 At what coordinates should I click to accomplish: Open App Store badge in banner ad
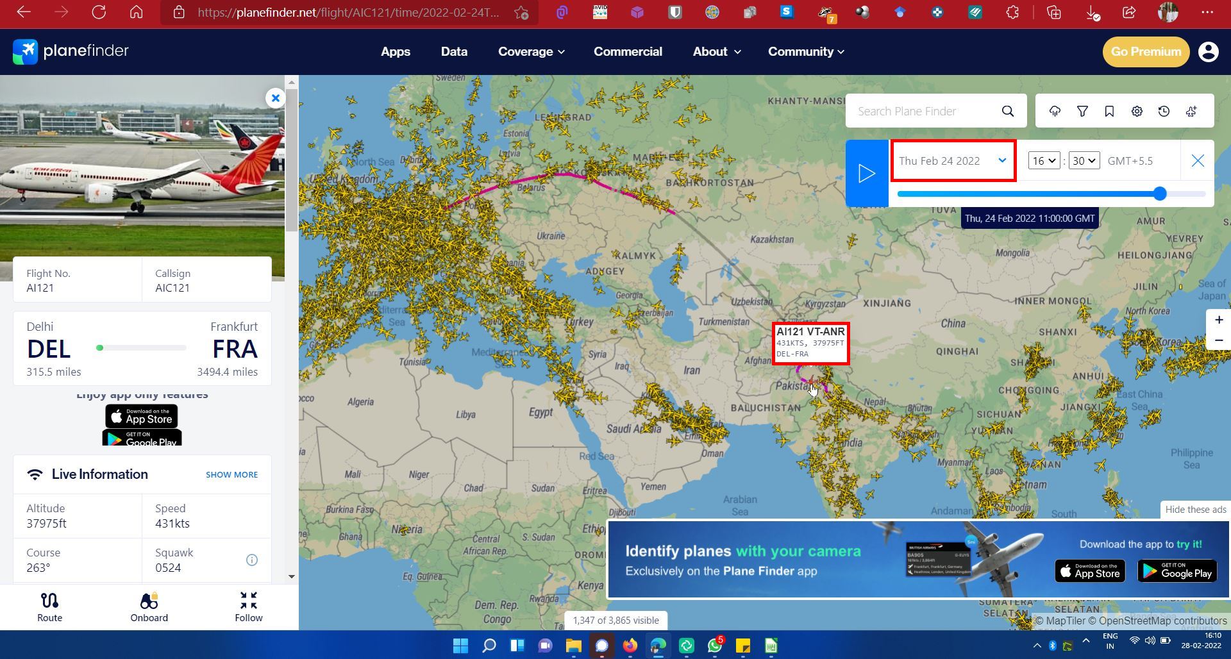[1090, 571]
